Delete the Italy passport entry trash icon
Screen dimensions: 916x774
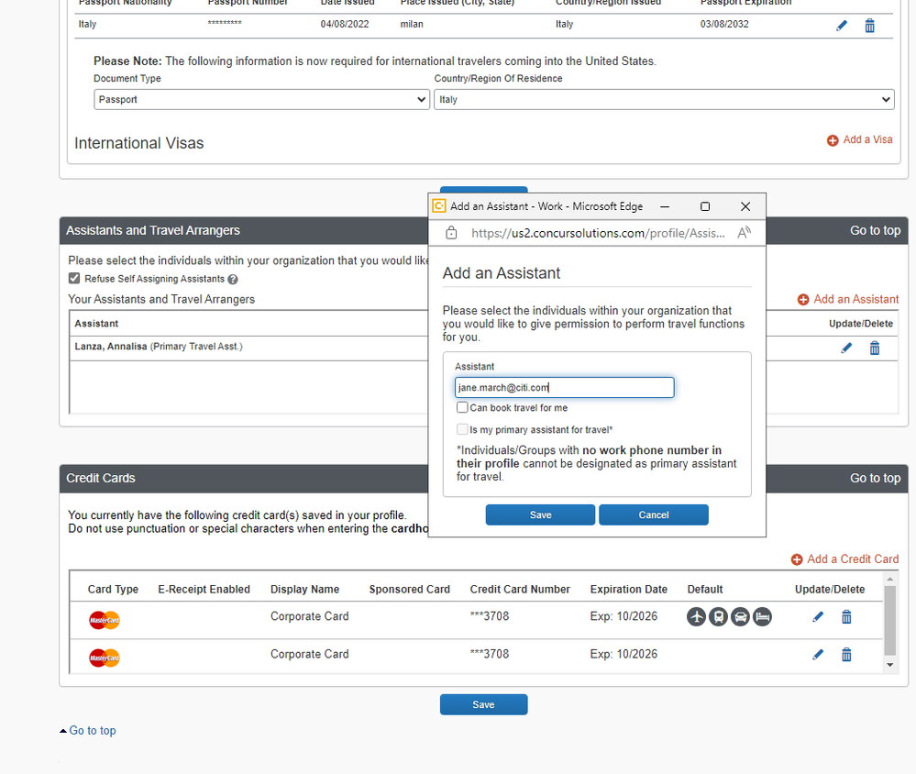pyautogui.click(x=869, y=26)
